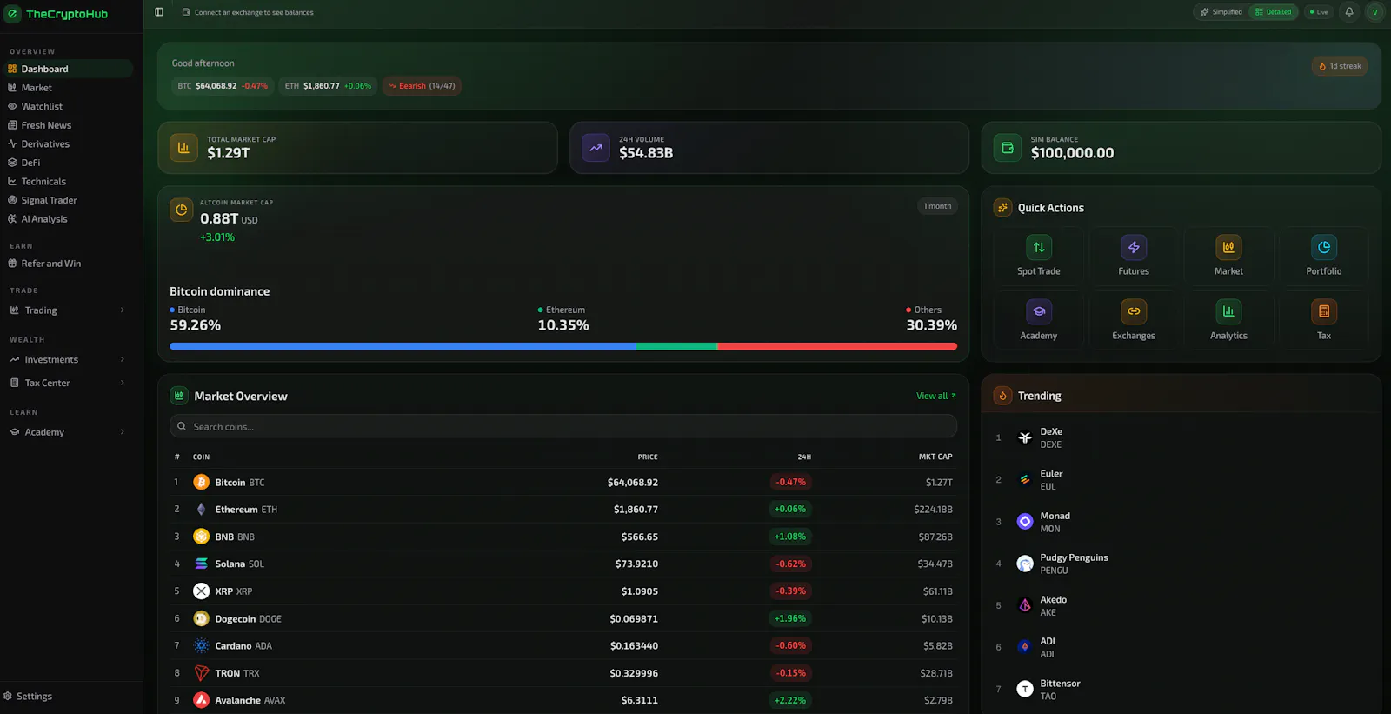The height and width of the screenshot is (714, 1391).
Task: Open the Tax calculator icon
Action: (x=1324, y=311)
